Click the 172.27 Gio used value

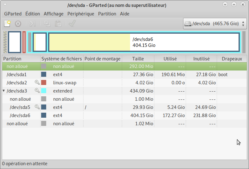174,115
